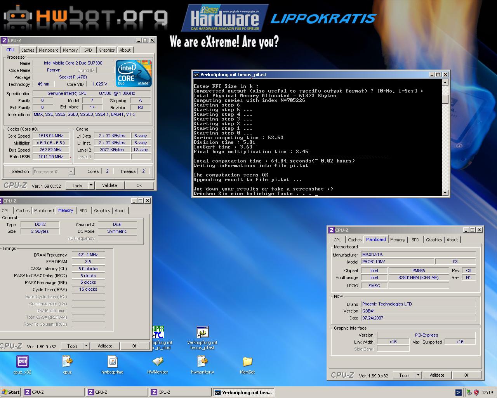This screenshot has height=398, width=497.
Task: Click scroll down arrow in pifast console
Action: (445, 192)
